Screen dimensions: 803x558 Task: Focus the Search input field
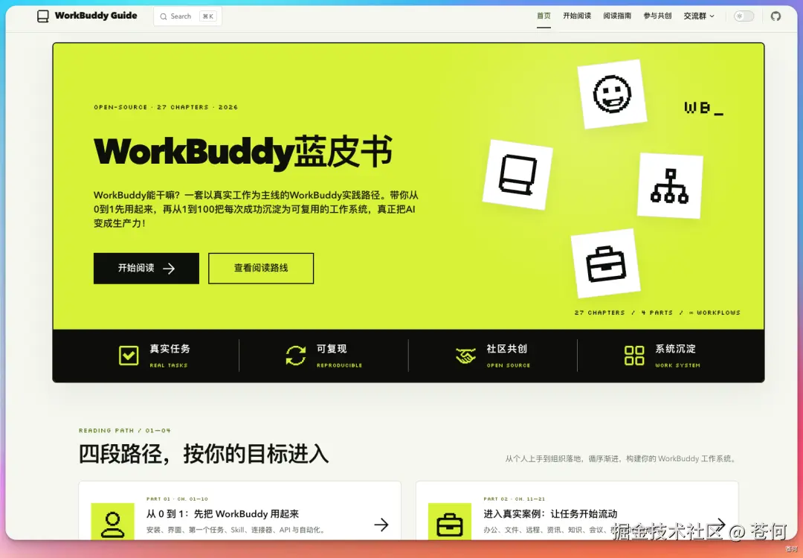point(187,16)
